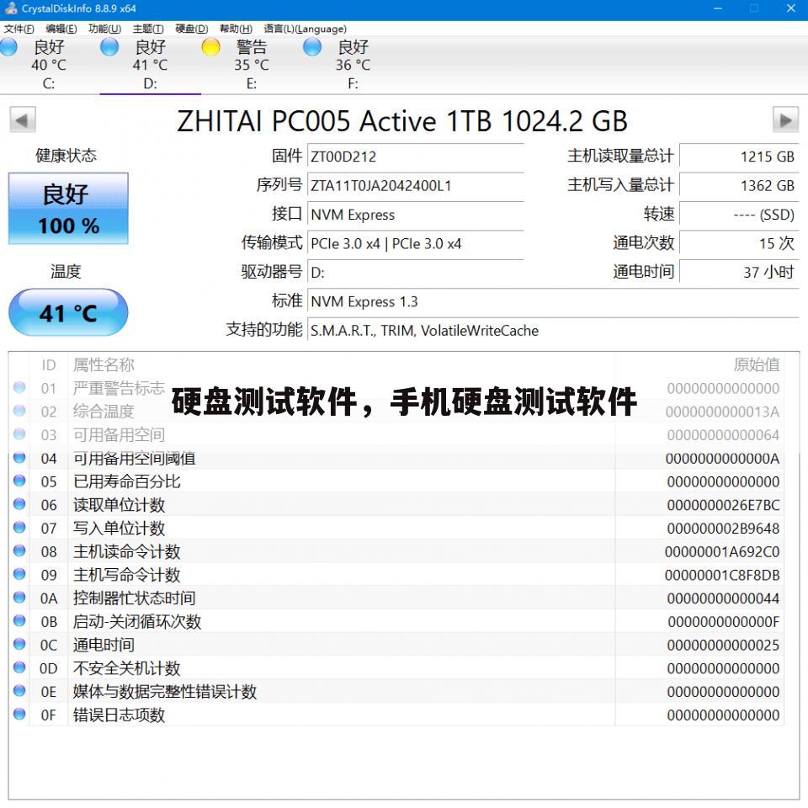
Task: Click the power on hours 37 小时
Action: (739, 272)
